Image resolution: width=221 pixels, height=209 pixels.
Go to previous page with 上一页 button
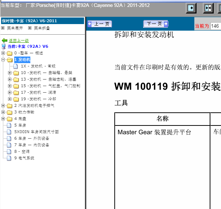(100, 24)
